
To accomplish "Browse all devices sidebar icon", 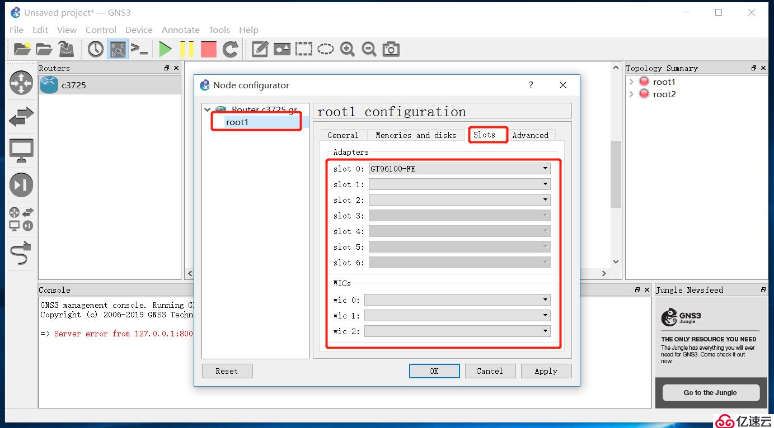I will coord(21,219).
